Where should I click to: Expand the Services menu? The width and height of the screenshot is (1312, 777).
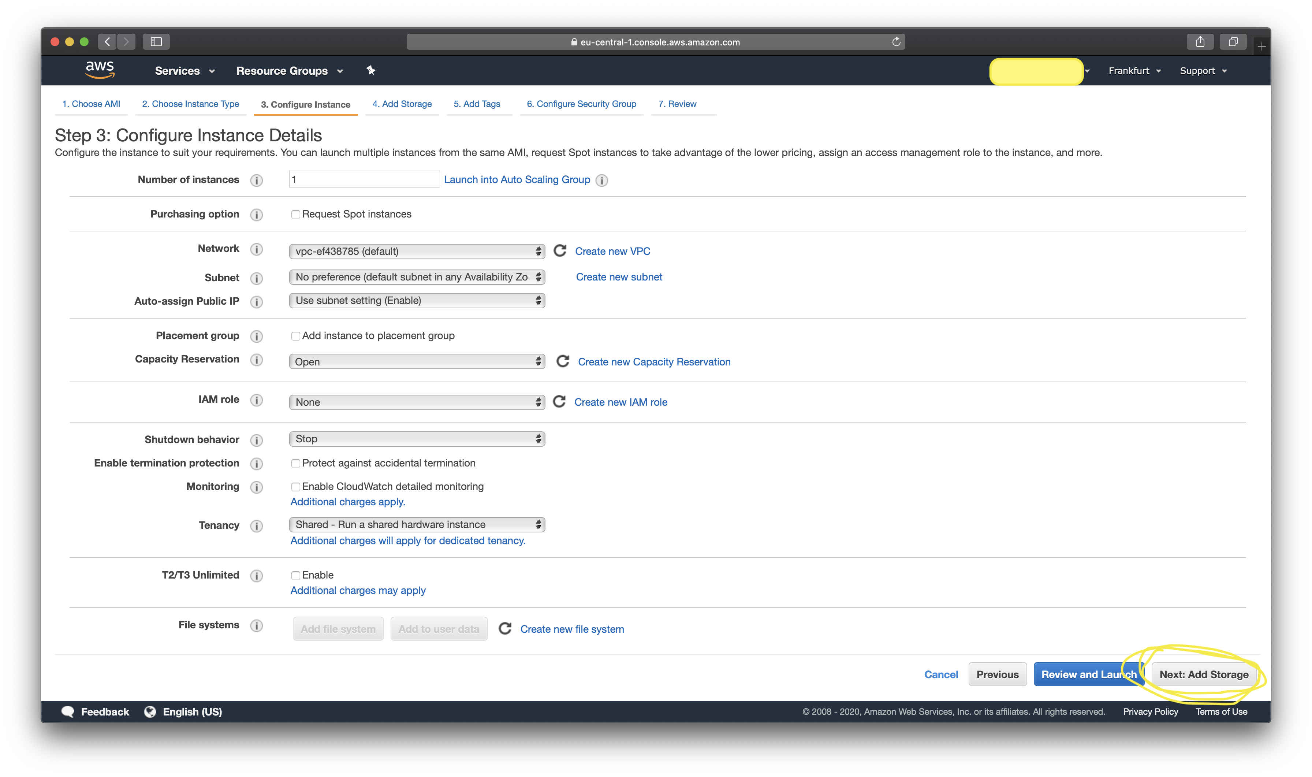[185, 71]
